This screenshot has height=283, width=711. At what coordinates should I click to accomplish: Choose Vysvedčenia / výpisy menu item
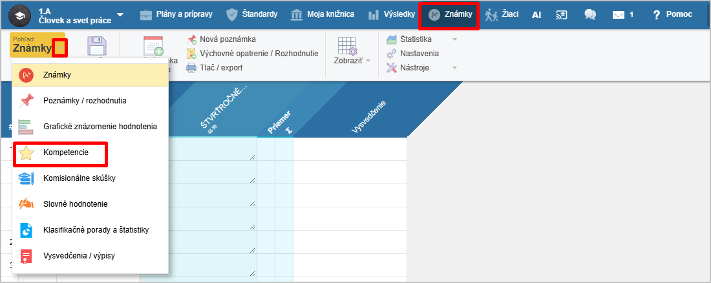click(80, 255)
